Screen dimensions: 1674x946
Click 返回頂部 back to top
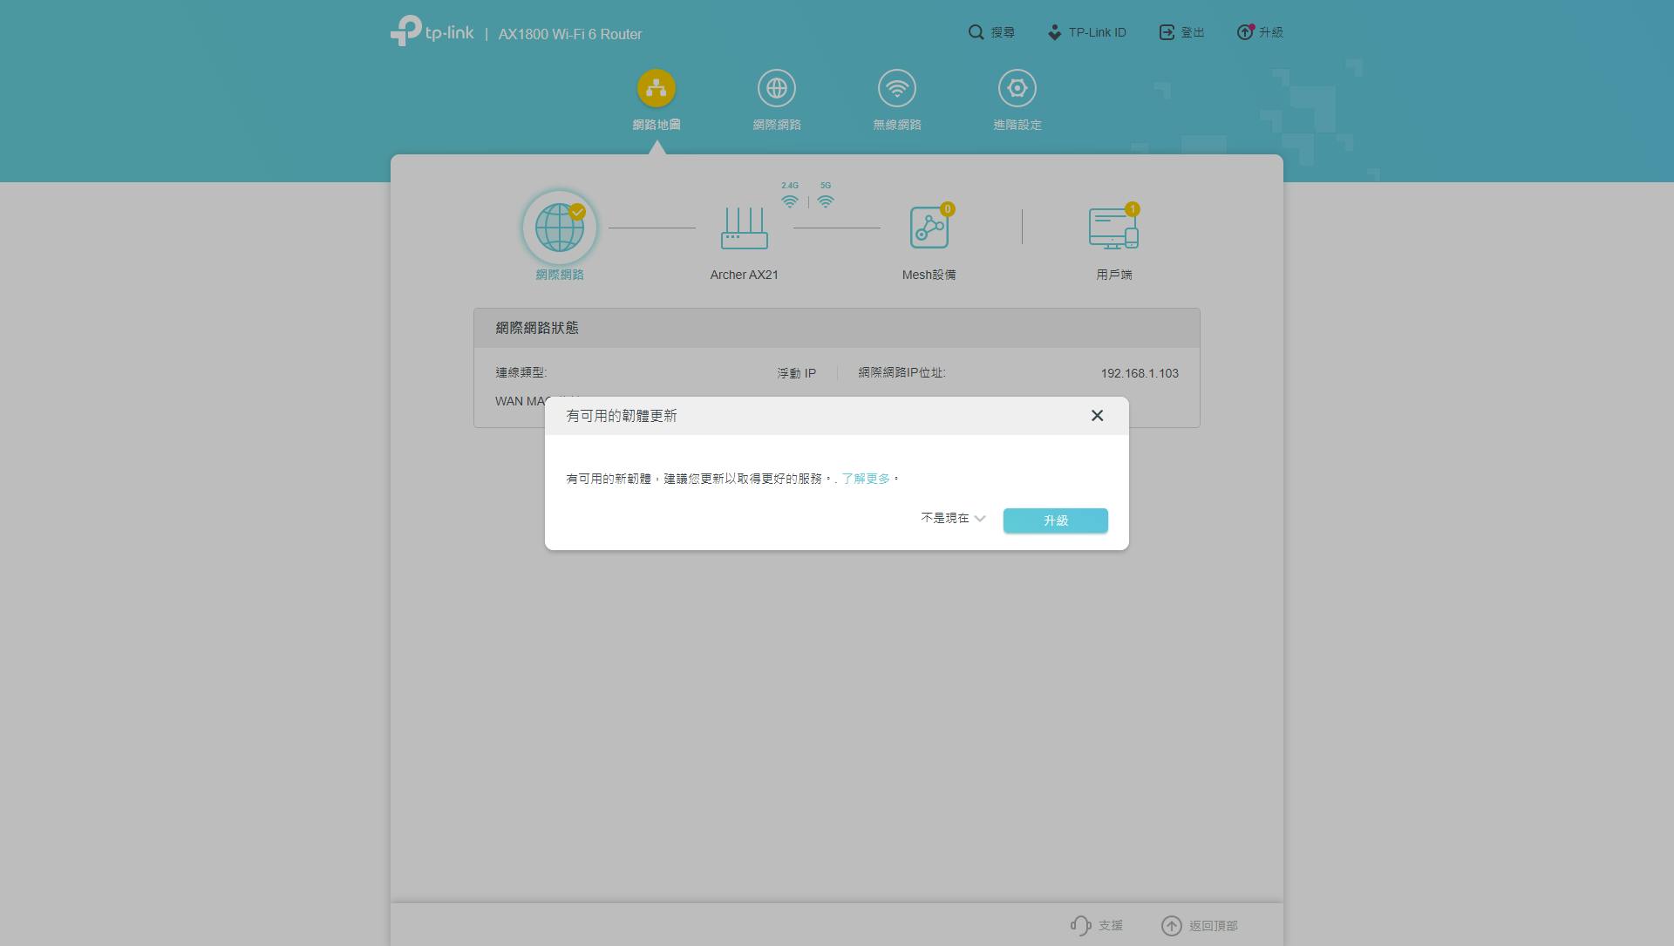click(x=1200, y=926)
